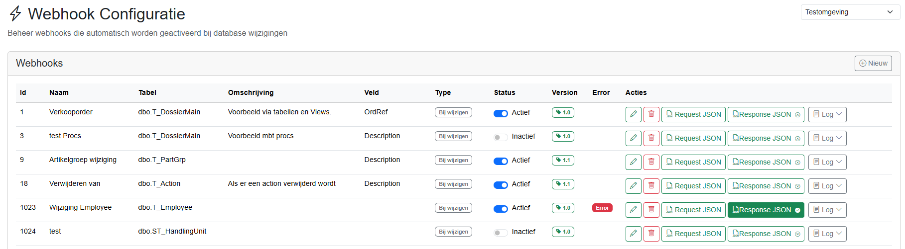Viewport: 905px width, 249px height.
Task: Delete the webhook with Id 1024
Action: coord(651,234)
